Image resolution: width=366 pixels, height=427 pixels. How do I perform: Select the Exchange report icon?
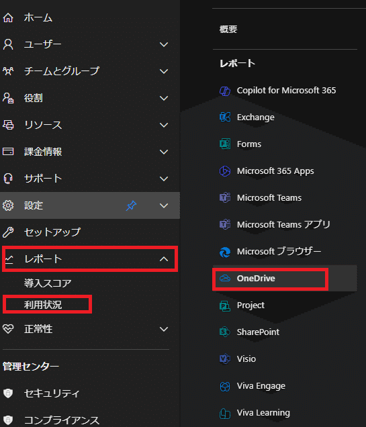pos(225,117)
